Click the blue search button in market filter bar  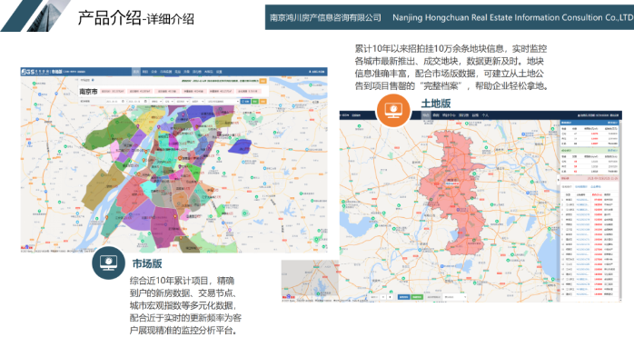click(245, 102)
